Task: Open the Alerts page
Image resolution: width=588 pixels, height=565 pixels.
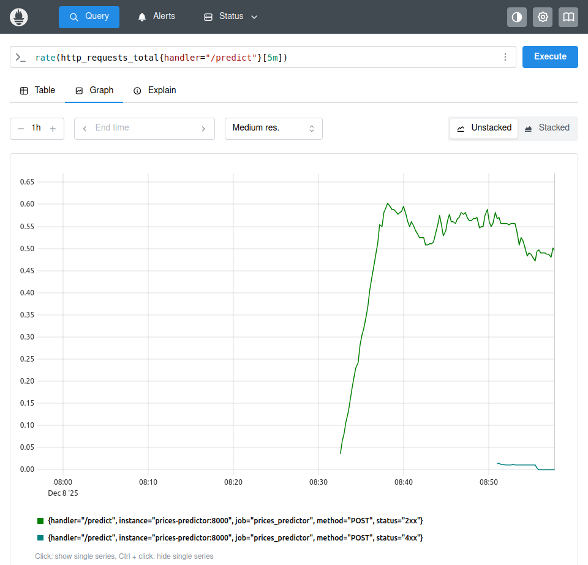Action: click(x=157, y=17)
